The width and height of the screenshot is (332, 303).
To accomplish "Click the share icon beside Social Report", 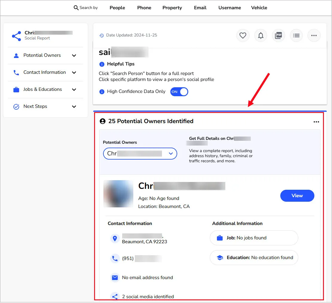I will click(16, 36).
